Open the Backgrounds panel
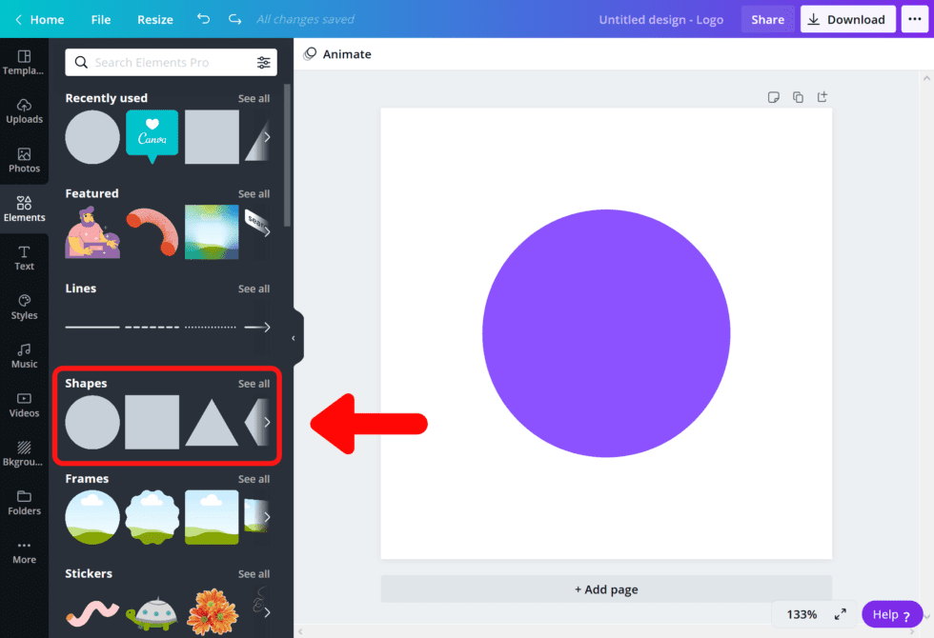The image size is (934, 638). (24, 453)
